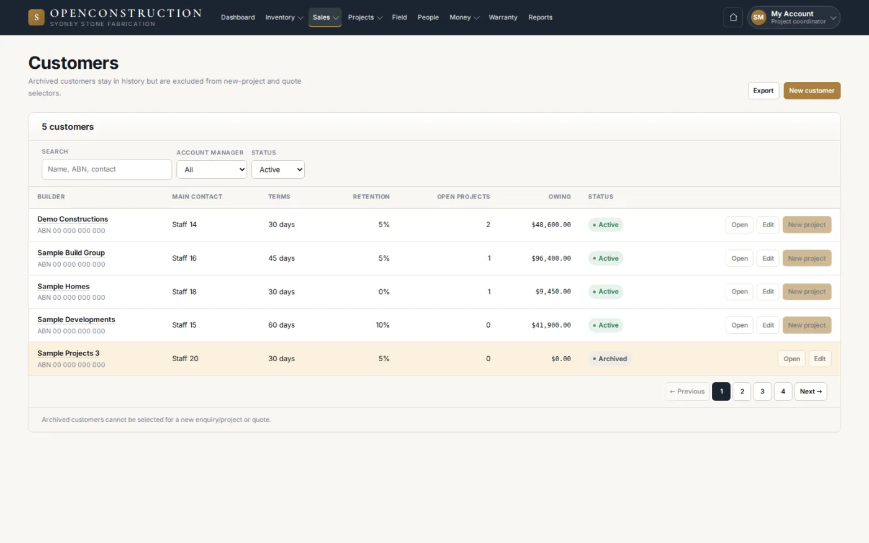Image resolution: width=869 pixels, height=543 pixels.
Task: Click the Open Projects column header
Action: [463, 197]
